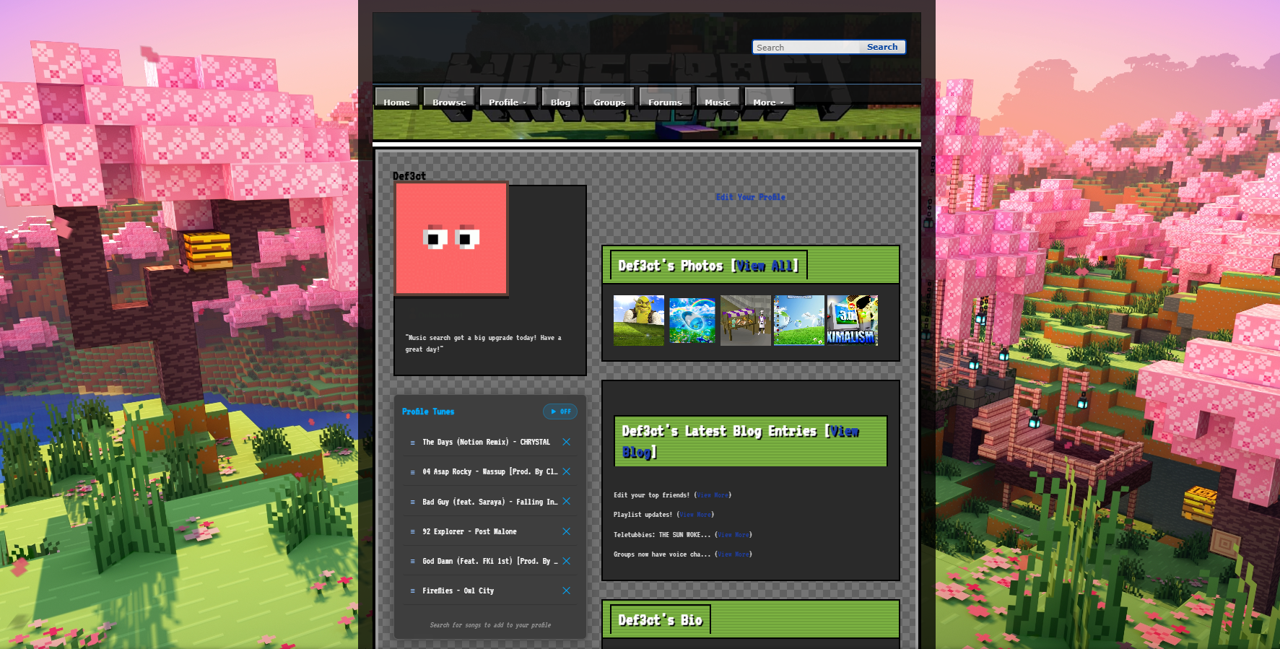Grab reorder handle of The Days track

pyautogui.click(x=412, y=443)
